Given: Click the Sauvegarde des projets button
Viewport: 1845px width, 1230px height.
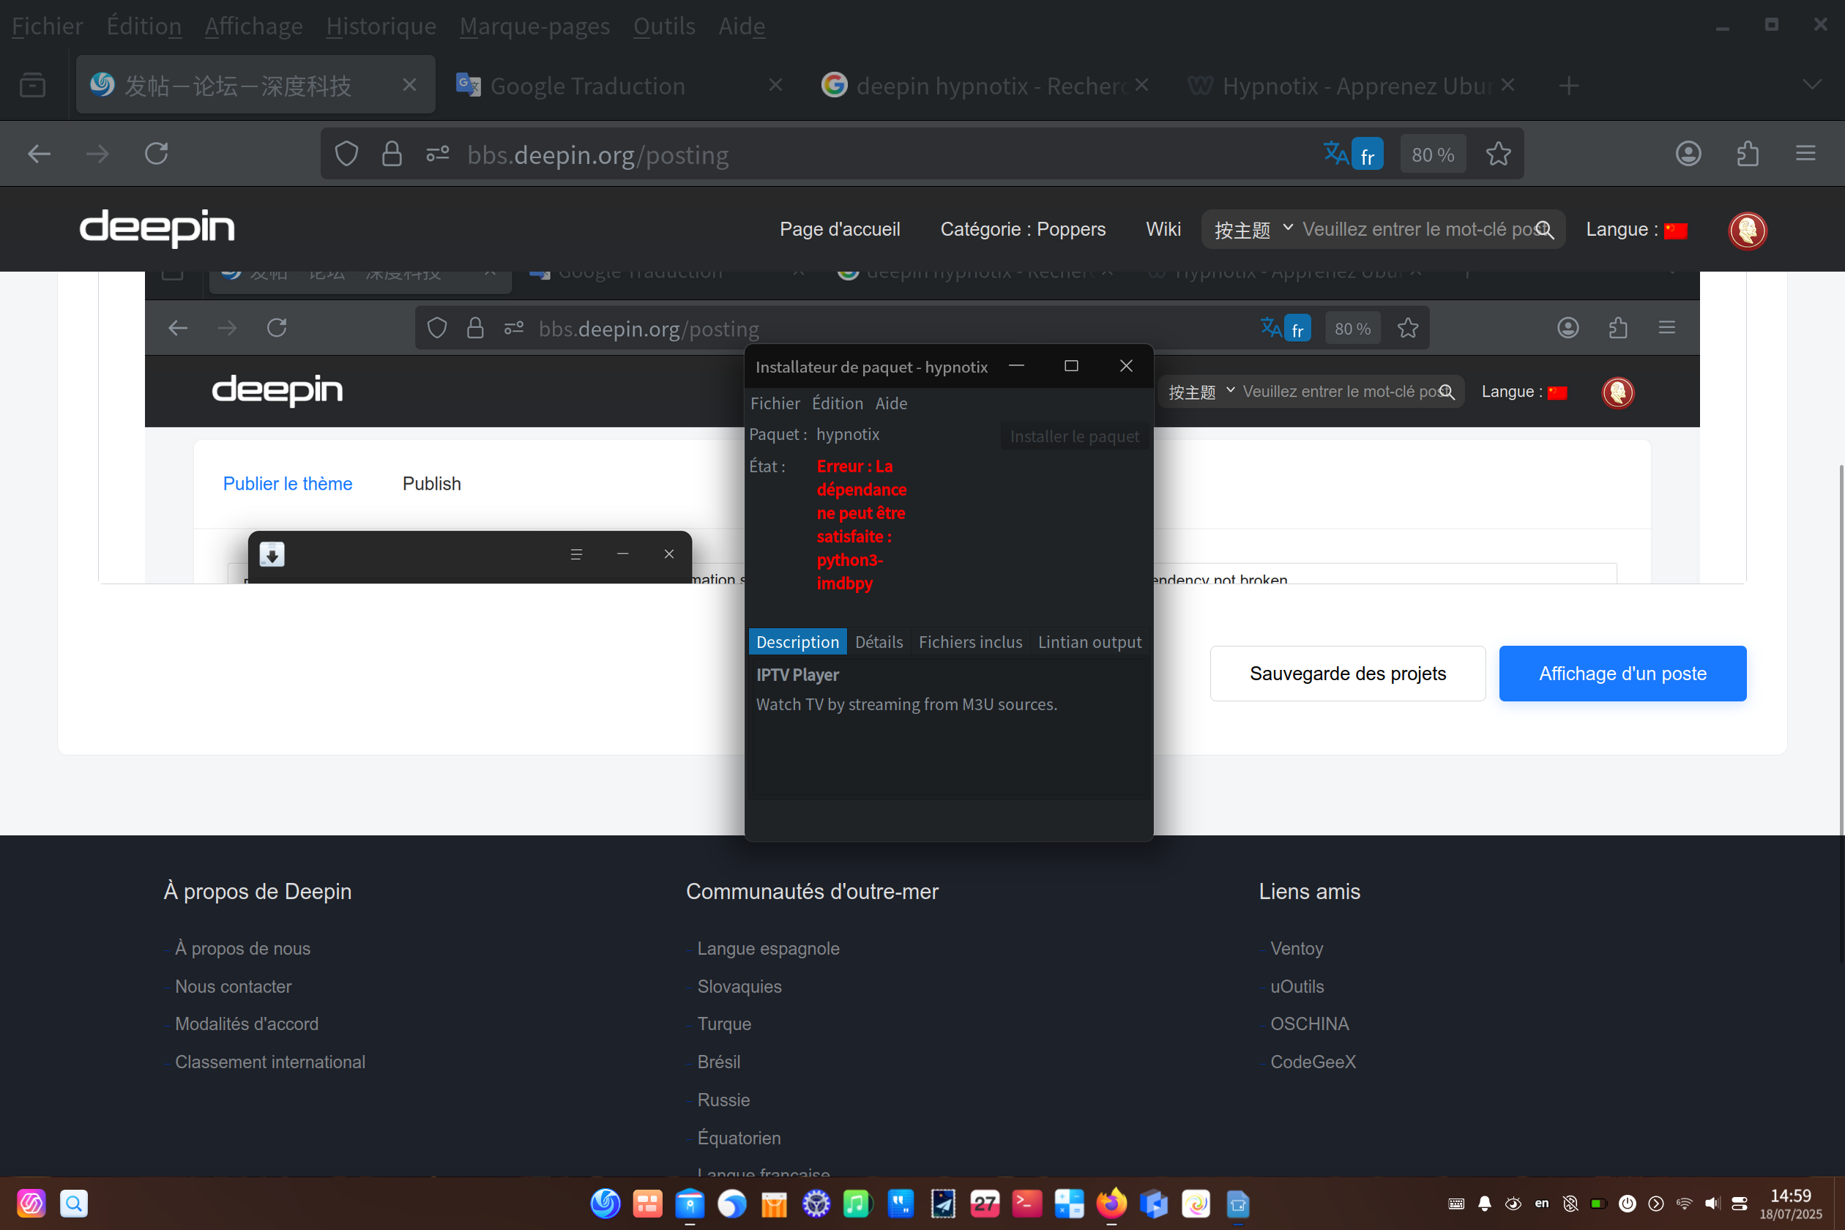Looking at the screenshot, I should (x=1348, y=673).
